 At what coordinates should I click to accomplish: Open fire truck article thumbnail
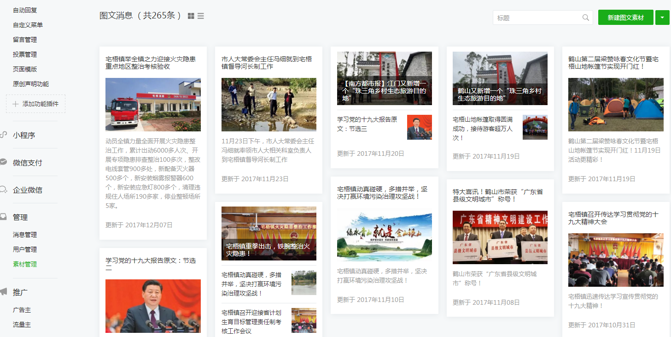(x=153, y=105)
